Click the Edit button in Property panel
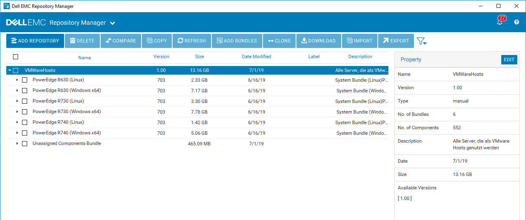 click(x=509, y=60)
